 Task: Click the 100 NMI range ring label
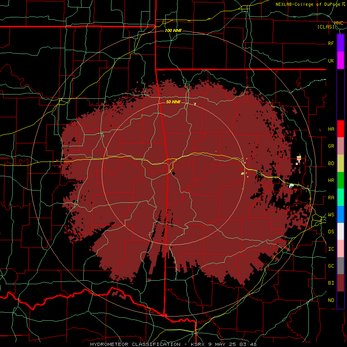point(173,30)
